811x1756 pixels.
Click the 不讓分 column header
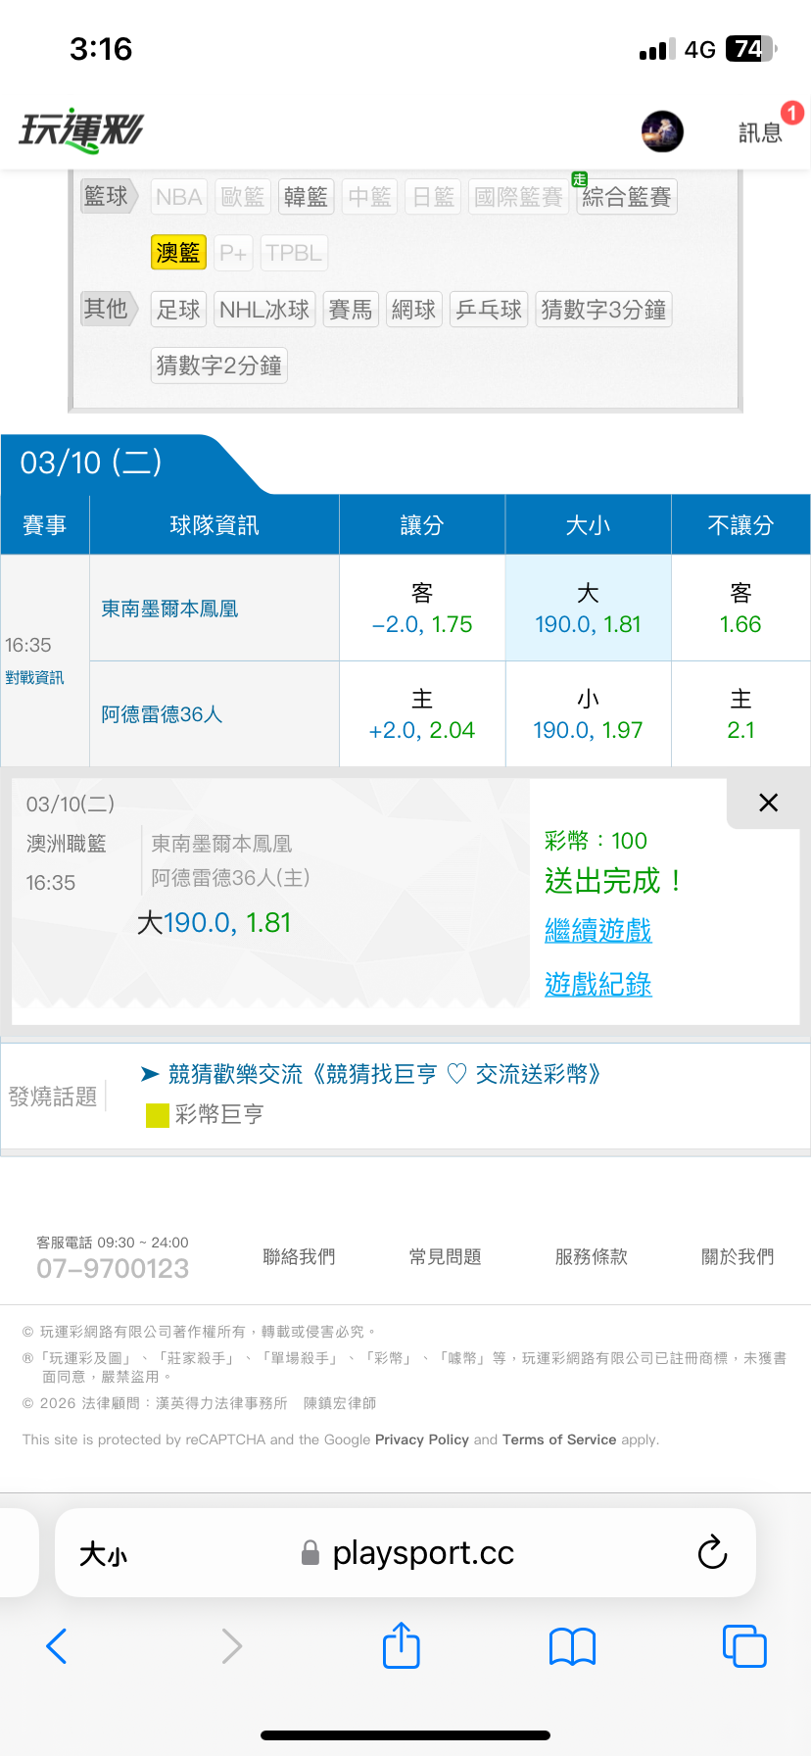pyautogui.click(x=740, y=525)
